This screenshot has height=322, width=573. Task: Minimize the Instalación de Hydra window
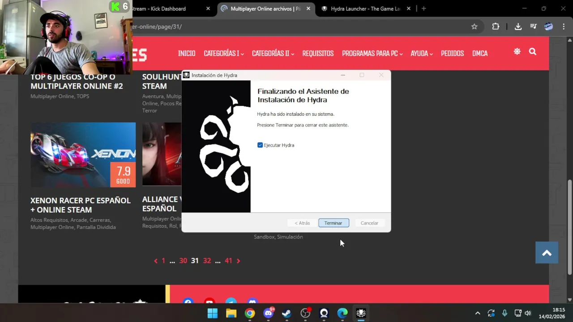pos(343,75)
